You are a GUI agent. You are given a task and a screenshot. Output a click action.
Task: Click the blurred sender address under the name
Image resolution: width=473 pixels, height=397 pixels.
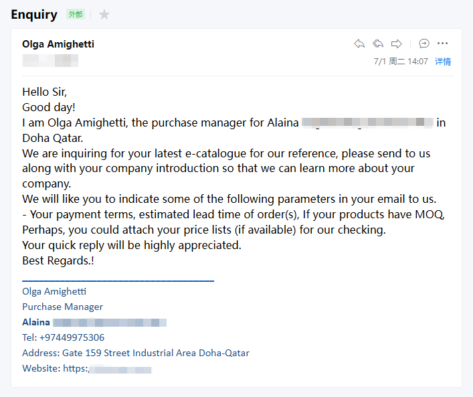click(50, 61)
